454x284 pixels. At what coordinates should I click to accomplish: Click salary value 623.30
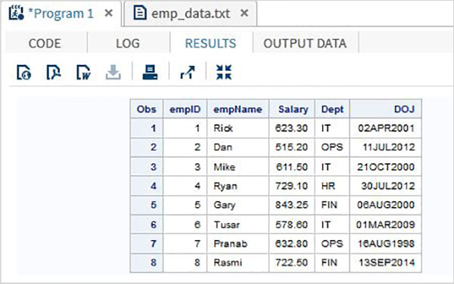pyautogui.click(x=292, y=128)
